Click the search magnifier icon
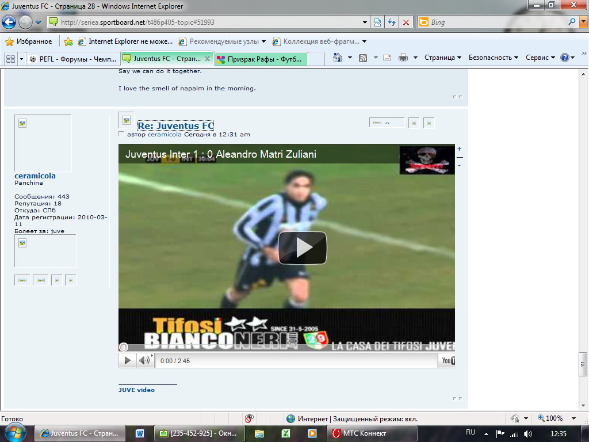The width and height of the screenshot is (589, 442). click(572, 22)
